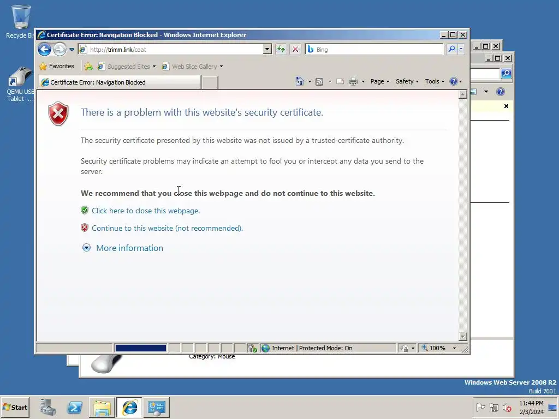Open the Safety menu

(407, 82)
